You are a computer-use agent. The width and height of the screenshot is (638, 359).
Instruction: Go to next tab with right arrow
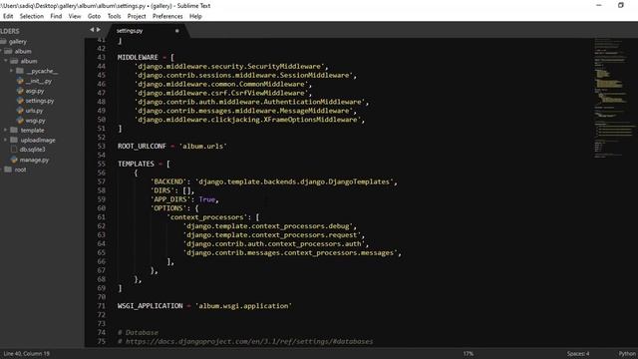99,30
